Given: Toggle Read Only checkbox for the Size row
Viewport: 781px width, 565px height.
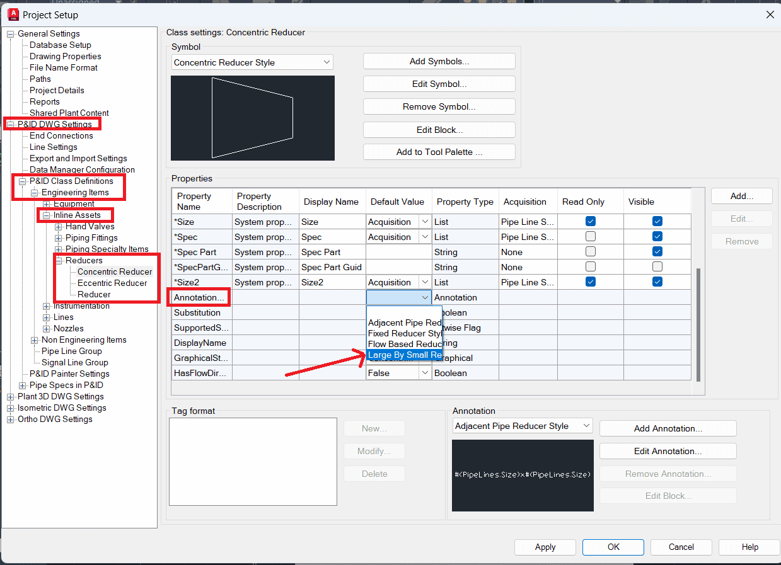Looking at the screenshot, I should pos(591,221).
